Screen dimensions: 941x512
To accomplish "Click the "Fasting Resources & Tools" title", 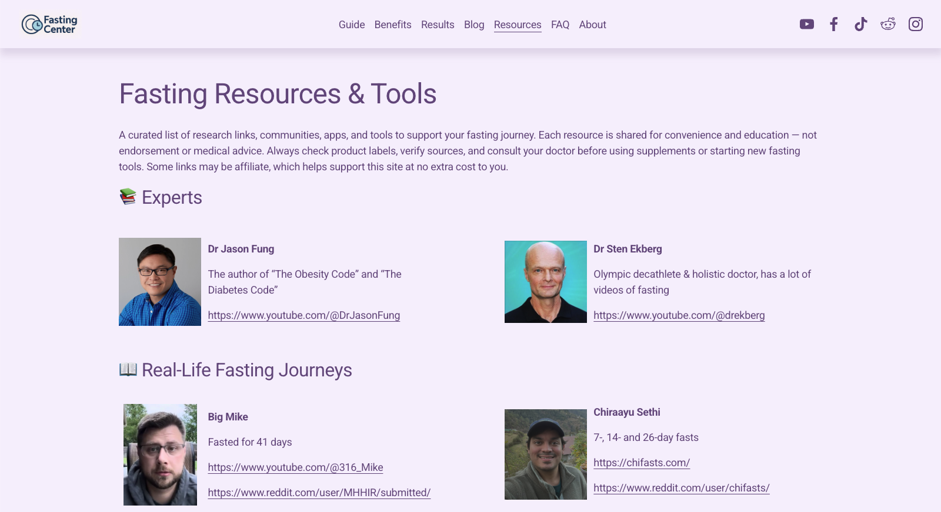I will [x=278, y=94].
